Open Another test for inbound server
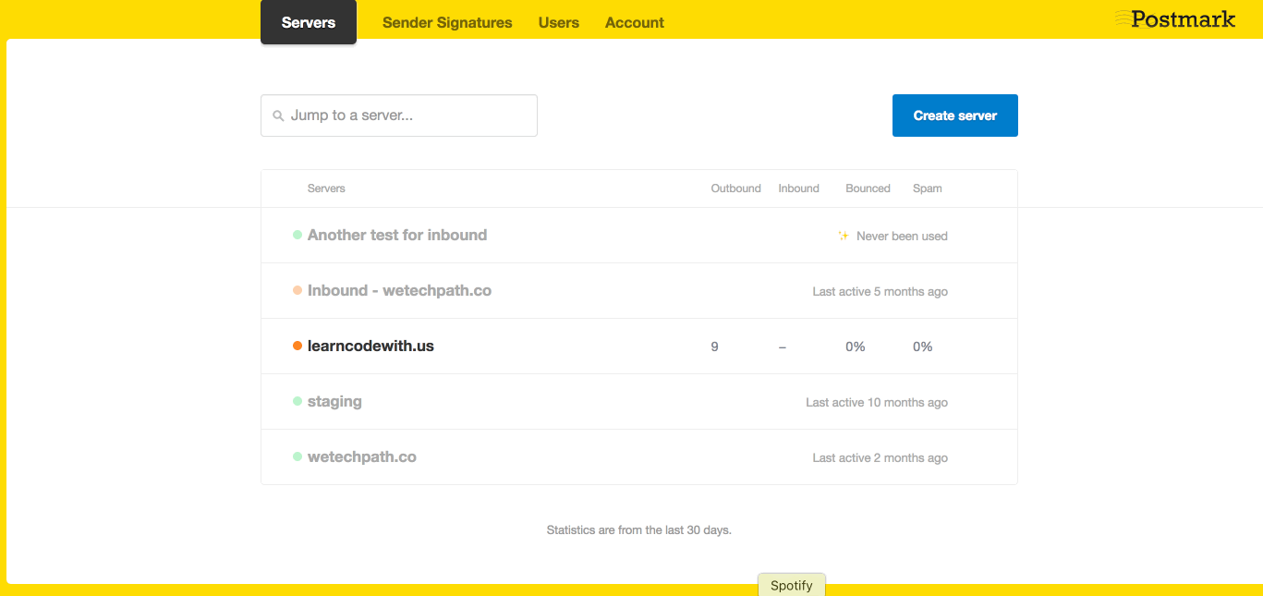Image resolution: width=1263 pixels, height=596 pixels. click(397, 236)
